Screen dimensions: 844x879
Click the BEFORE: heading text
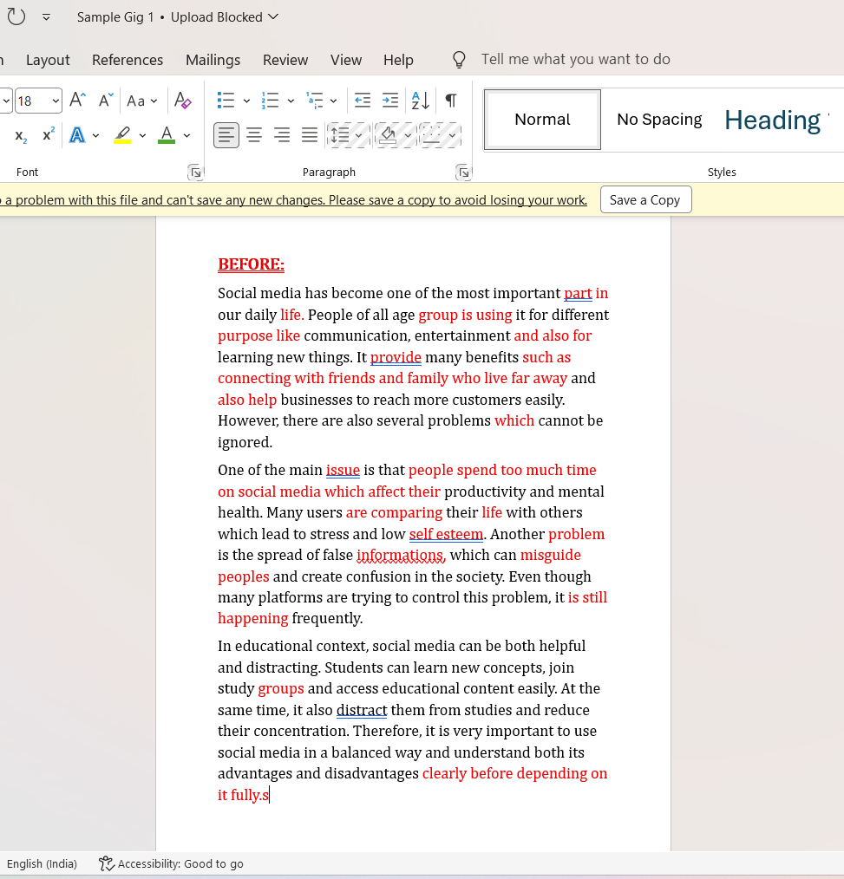(x=252, y=264)
